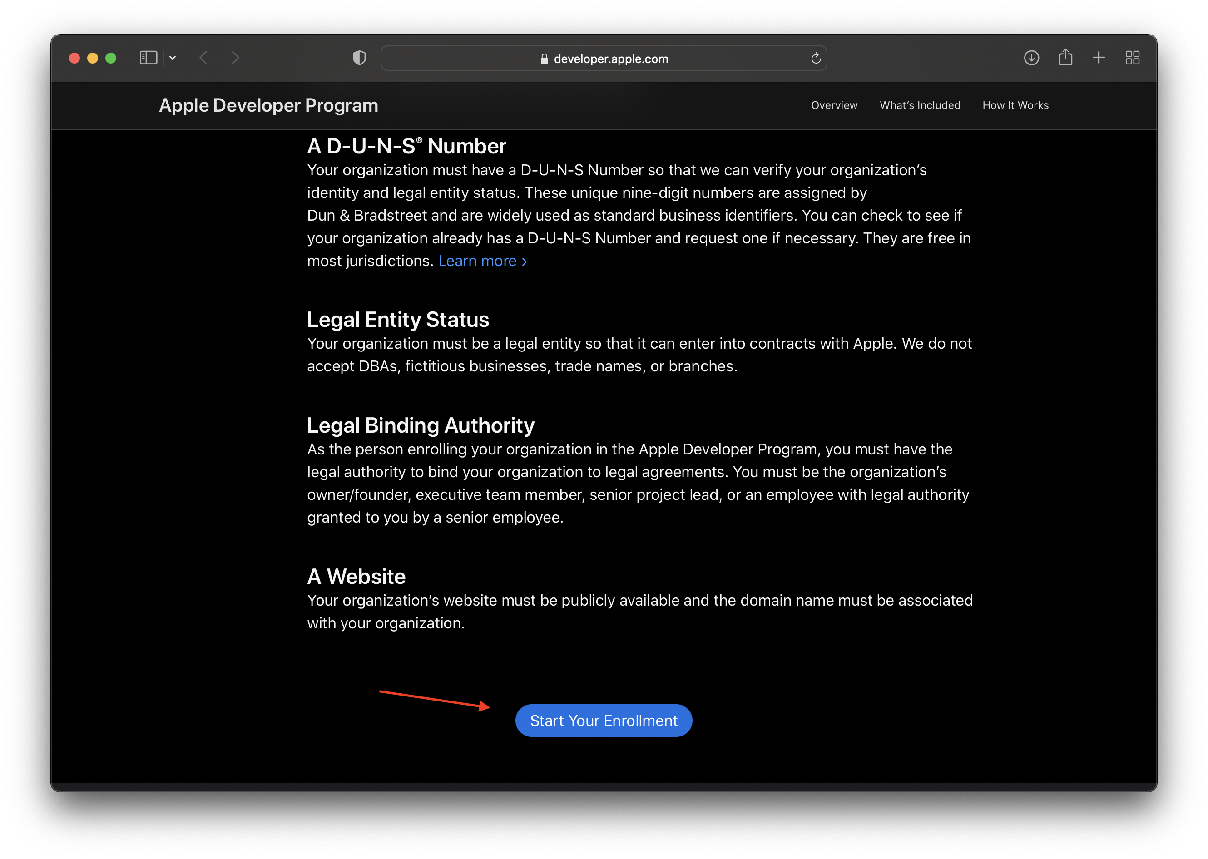Open the sidebar options dropdown chevron
This screenshot has width=1208, height=859.
[173, 58]
